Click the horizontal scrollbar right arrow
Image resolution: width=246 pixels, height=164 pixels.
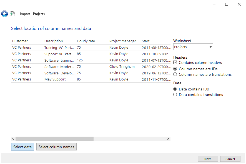click(x=168, y=139)
